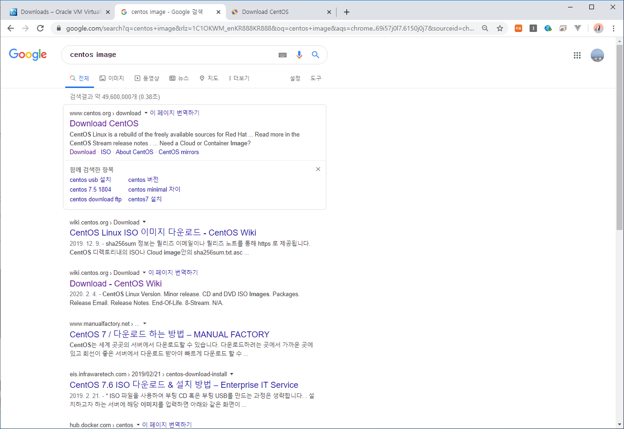Open CentOS 7.6 ISO 다운로드 result
The image size is (624, 429).
coord(184,385)
